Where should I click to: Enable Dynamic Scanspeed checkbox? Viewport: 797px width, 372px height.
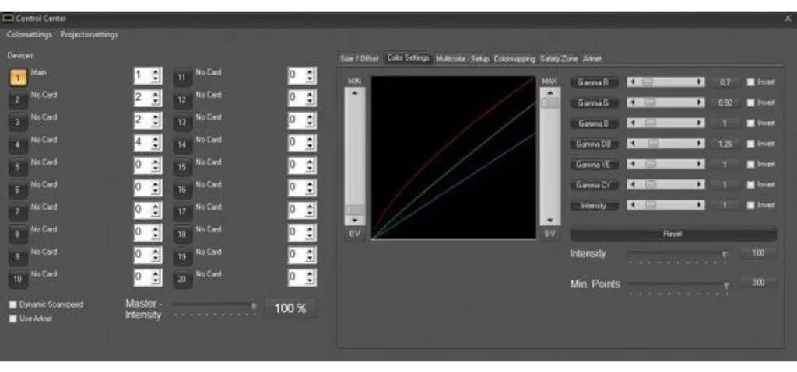(13, 305)
